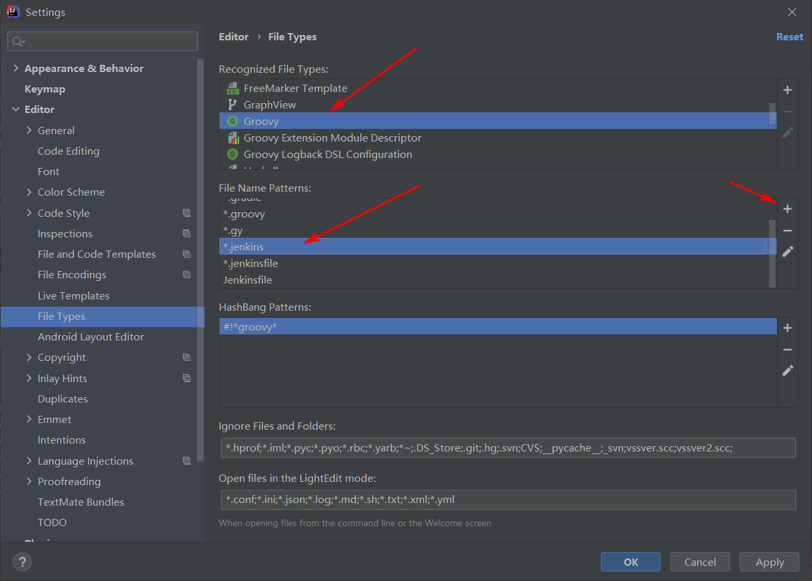
Task: Click edit pencil beside File Name Patterns
Action: point(787,252)
